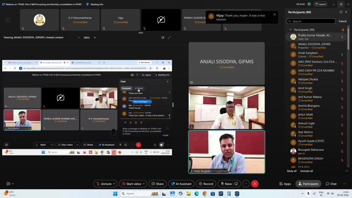
Task: Expand video options arrow beside Start video
Action: 144,184
